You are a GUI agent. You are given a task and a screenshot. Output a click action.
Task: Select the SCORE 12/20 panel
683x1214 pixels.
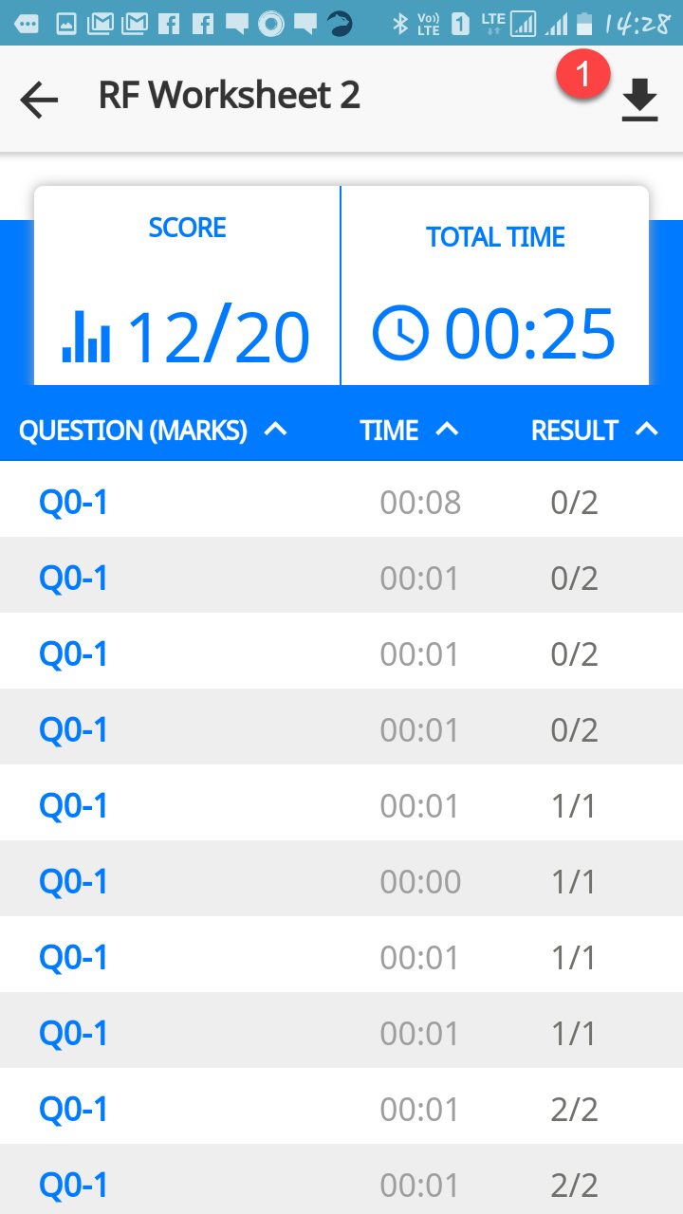pyautogui.click(x=188, y=286)
